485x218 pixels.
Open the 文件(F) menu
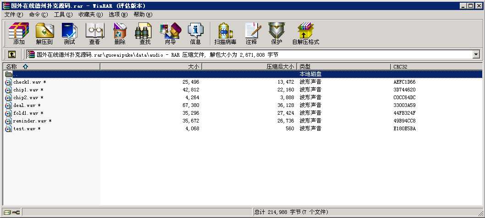[x=14, y=15]
